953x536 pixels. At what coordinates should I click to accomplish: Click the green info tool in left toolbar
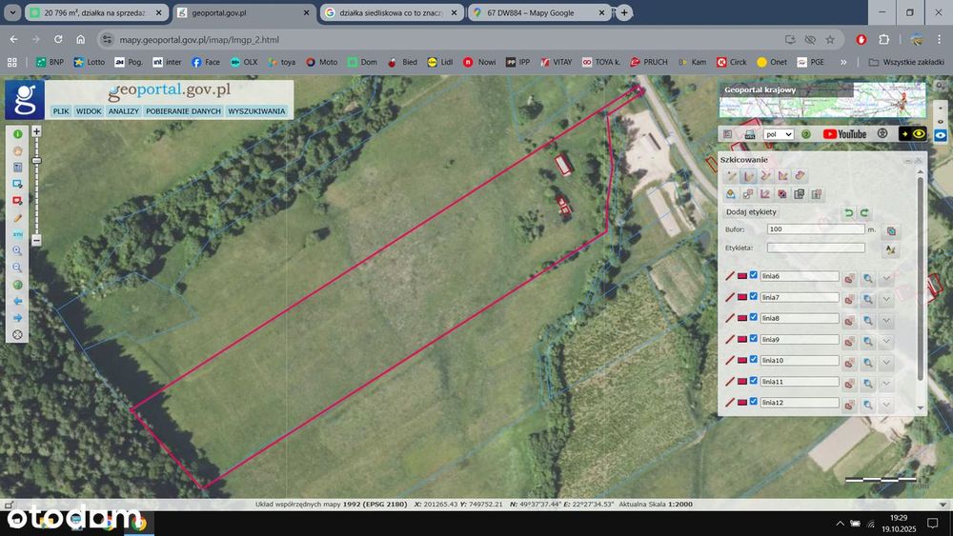pos(17,133)
